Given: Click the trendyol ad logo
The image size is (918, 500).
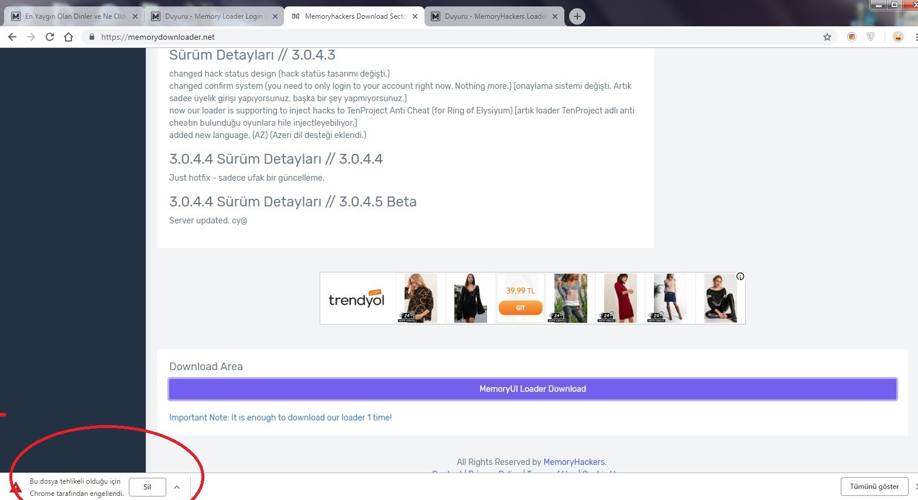Looking at the screenshot, I should 357,299.
